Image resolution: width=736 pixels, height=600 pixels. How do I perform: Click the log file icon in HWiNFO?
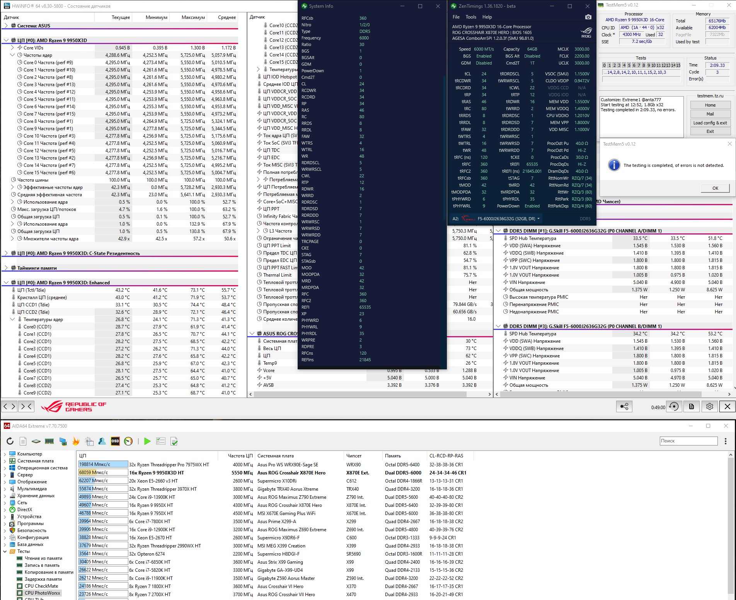coord(692,406)
